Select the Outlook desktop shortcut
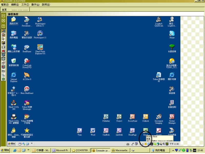 point(146,118)
